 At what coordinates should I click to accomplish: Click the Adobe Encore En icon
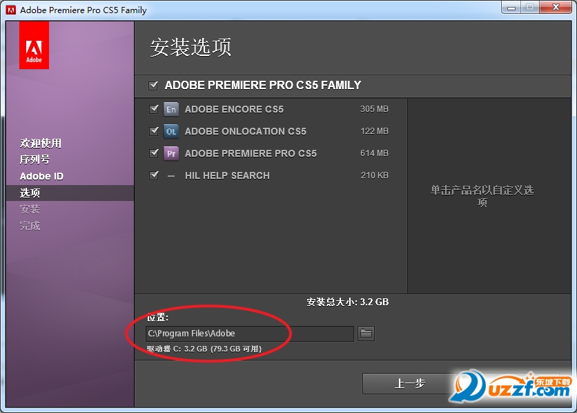pyautogui.click(x=171, y=109)
